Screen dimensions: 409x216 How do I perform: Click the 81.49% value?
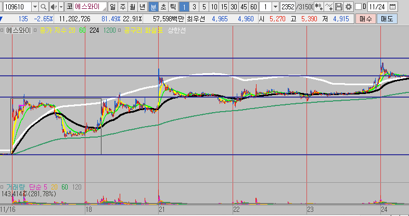(111, 19)
